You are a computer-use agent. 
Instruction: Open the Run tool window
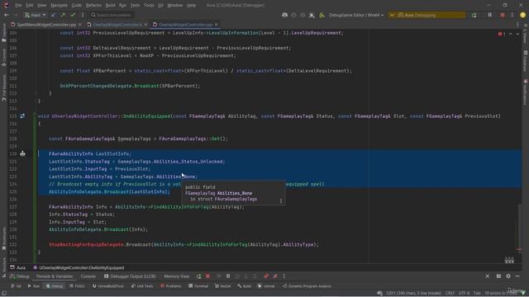[33, 286]
